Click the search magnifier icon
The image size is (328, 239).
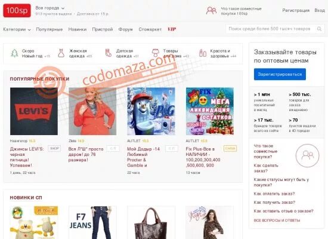point(319,29)
